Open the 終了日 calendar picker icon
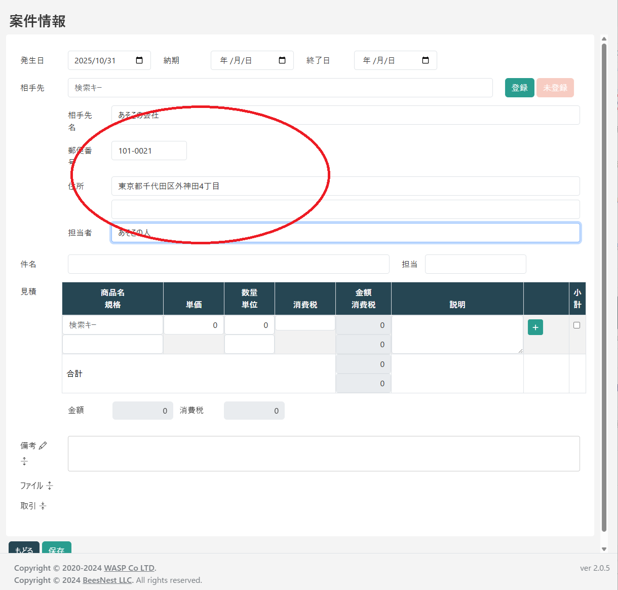This screenshot has height=590, width=618. tap(426, 60)
